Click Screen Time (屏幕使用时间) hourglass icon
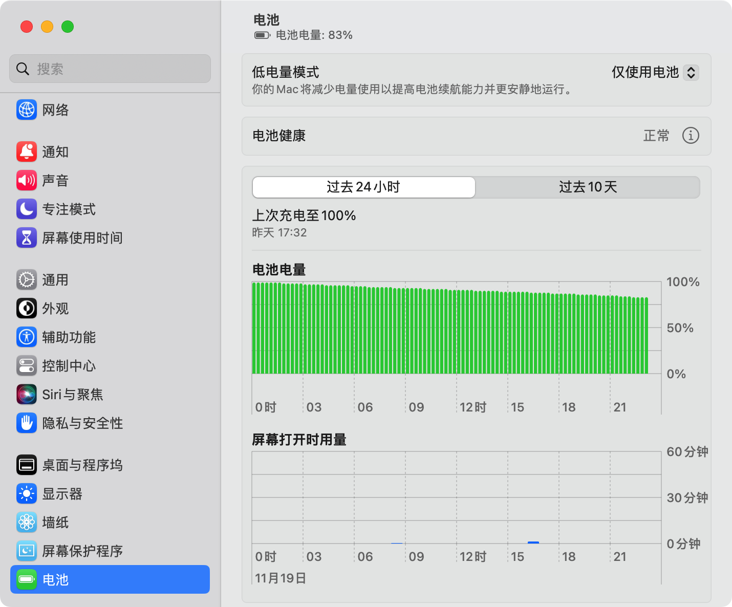 pos(27,238)
